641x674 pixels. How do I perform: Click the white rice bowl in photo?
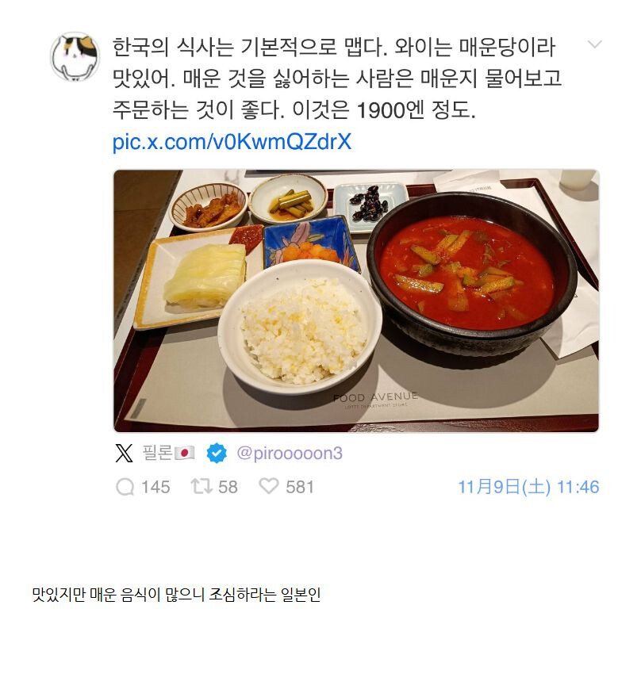point(300,327)
